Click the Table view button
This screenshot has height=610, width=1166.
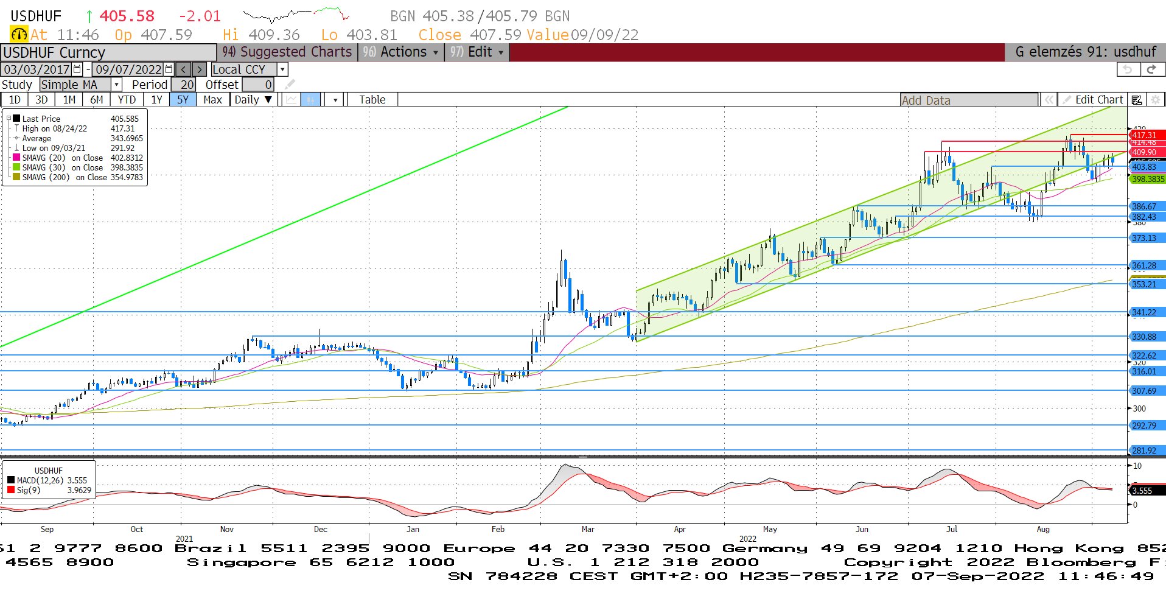372,100
